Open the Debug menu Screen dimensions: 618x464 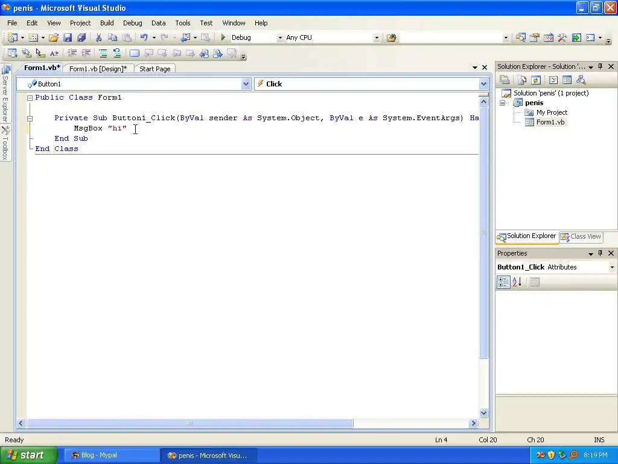click(132, 23)
